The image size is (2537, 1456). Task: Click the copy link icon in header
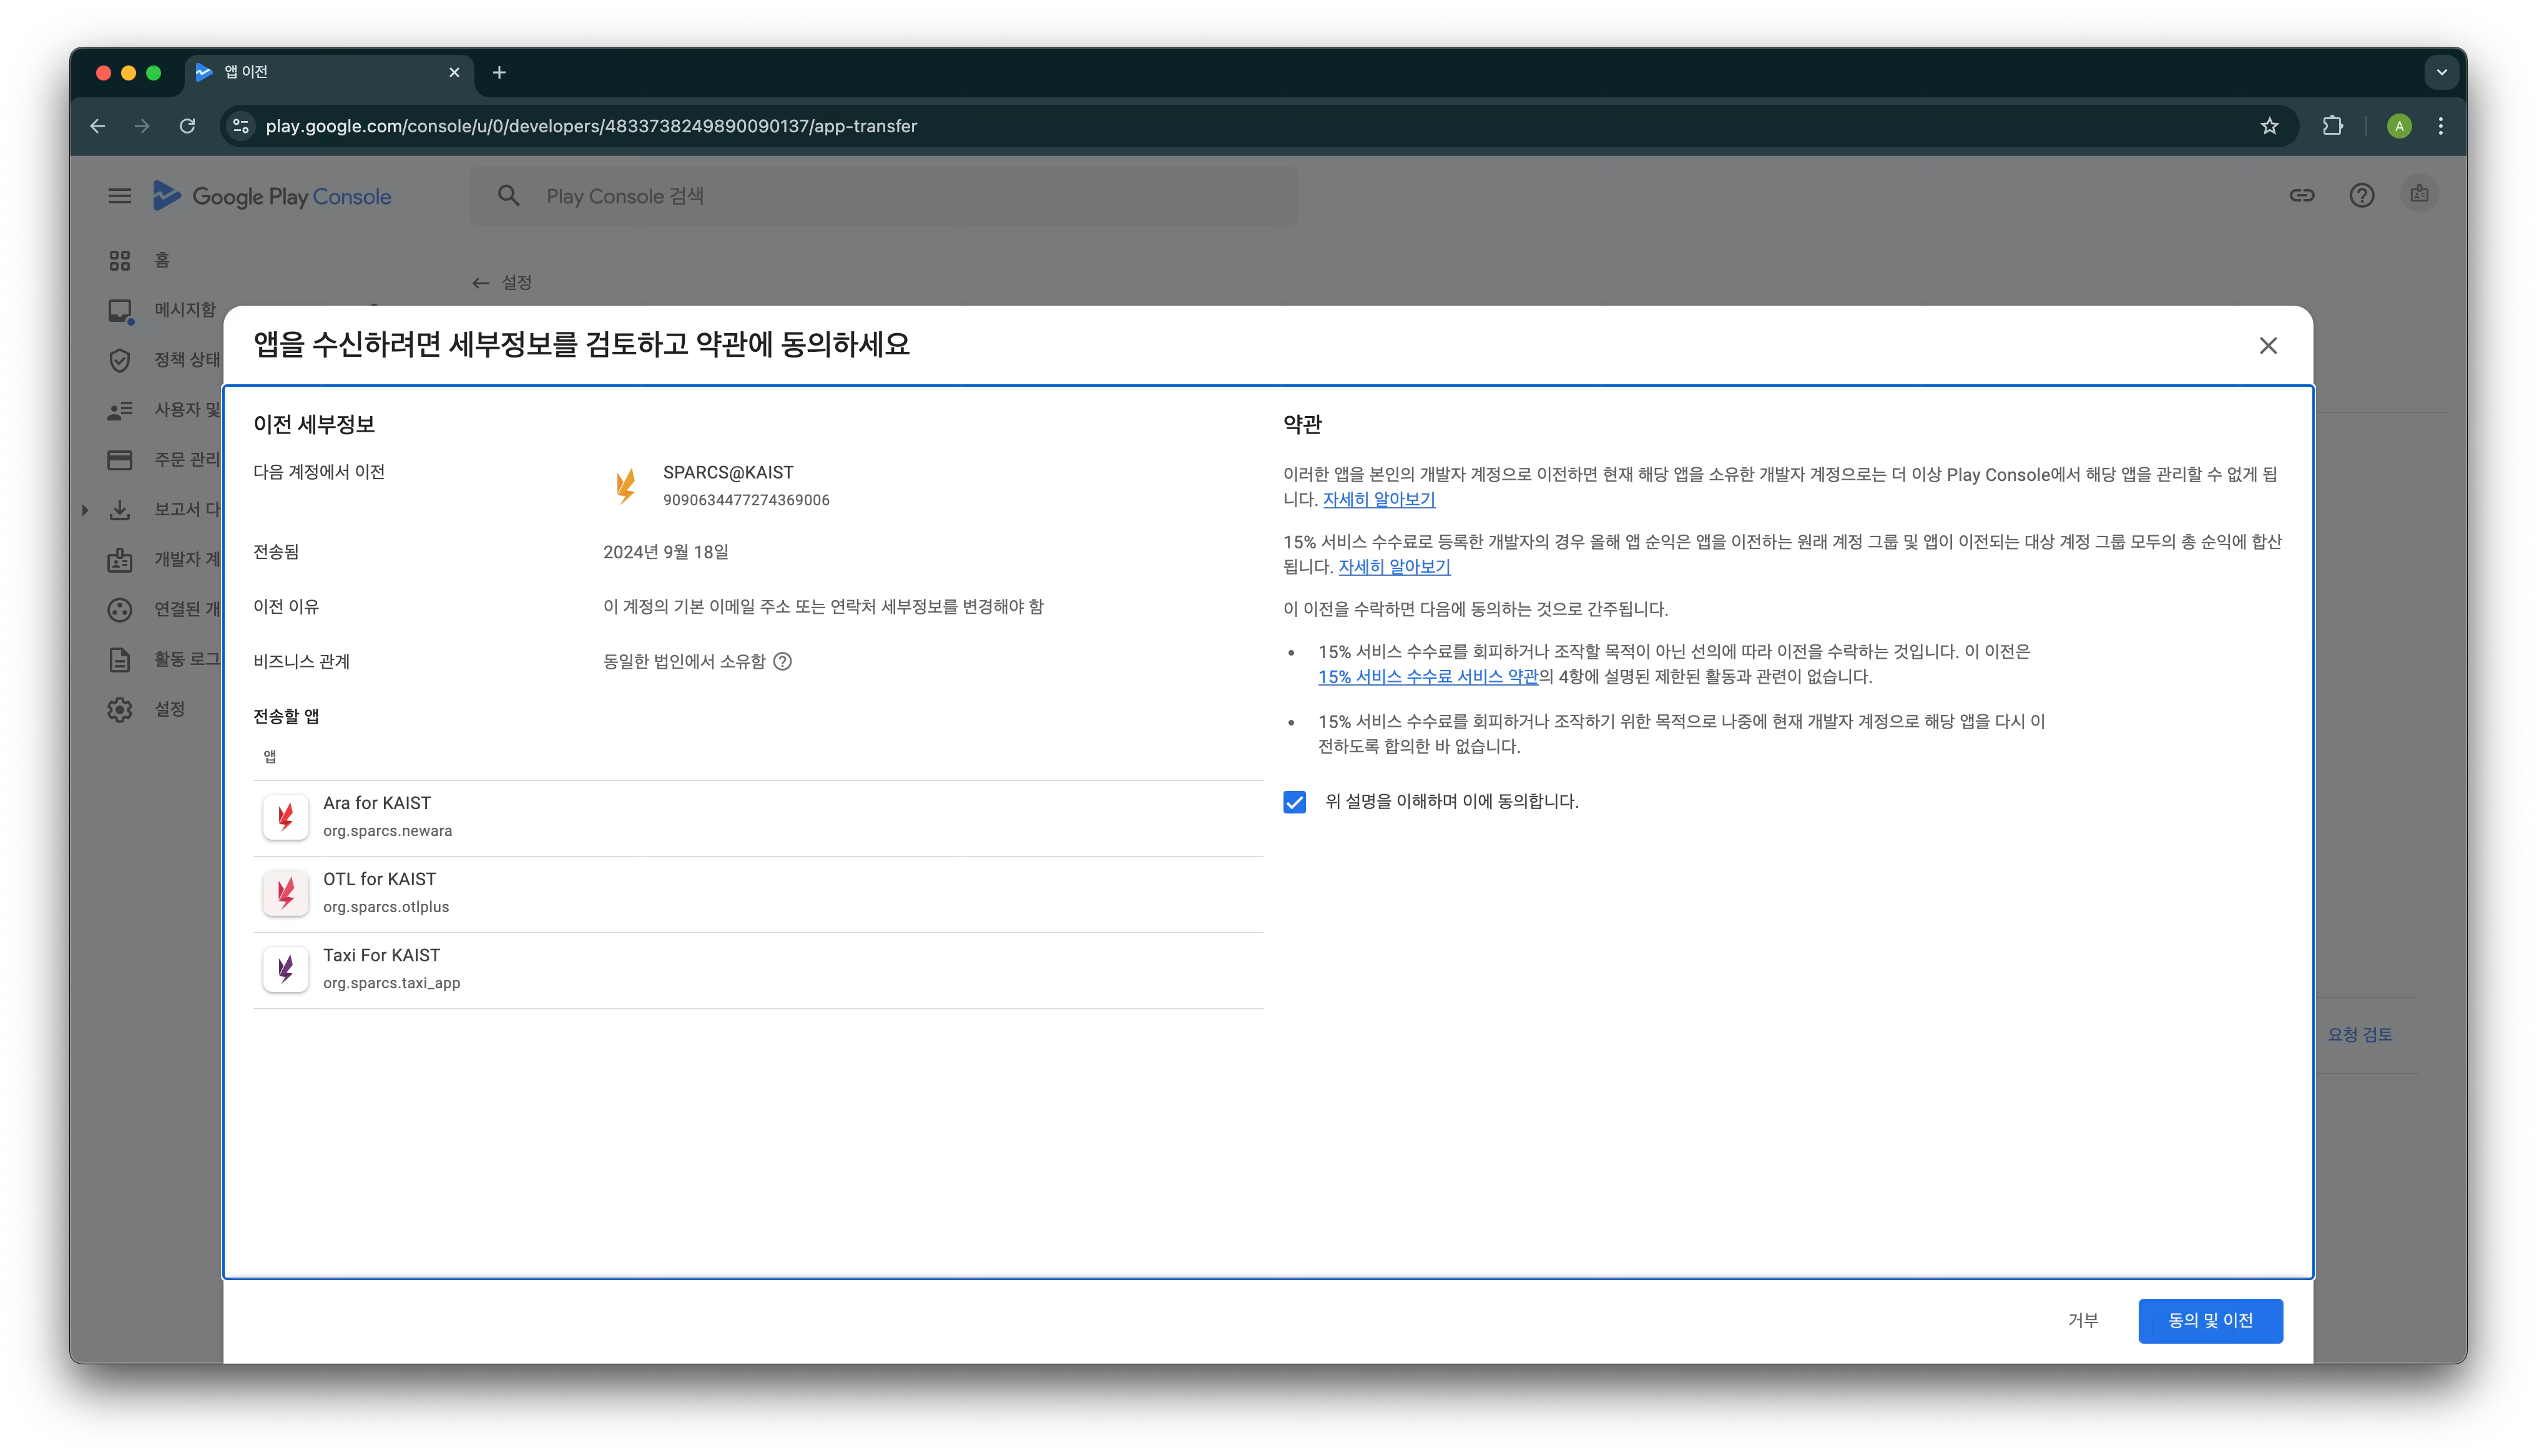tap(2302, 196)
